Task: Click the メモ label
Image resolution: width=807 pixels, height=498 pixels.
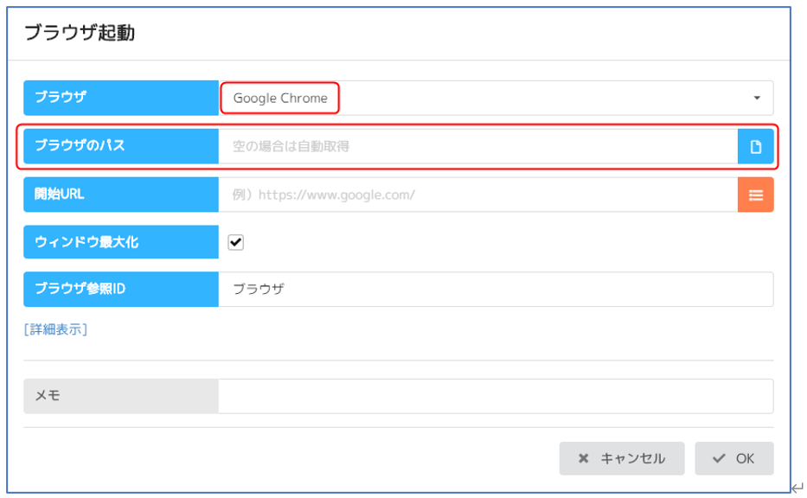Action: click(x=121, y=396)
